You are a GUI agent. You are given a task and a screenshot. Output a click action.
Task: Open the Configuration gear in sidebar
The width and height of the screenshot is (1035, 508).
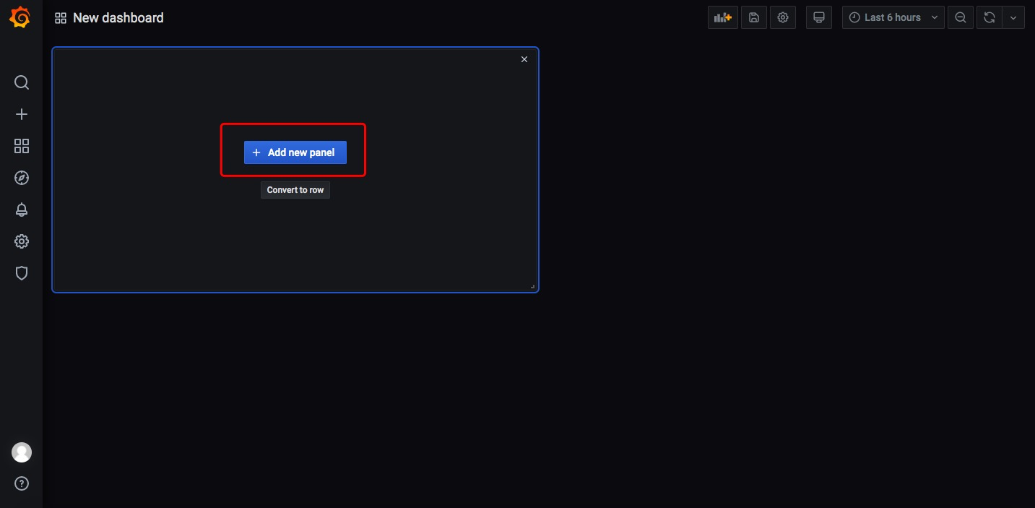point(22,241)
